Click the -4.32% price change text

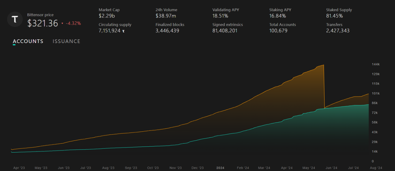coord(73,24)
